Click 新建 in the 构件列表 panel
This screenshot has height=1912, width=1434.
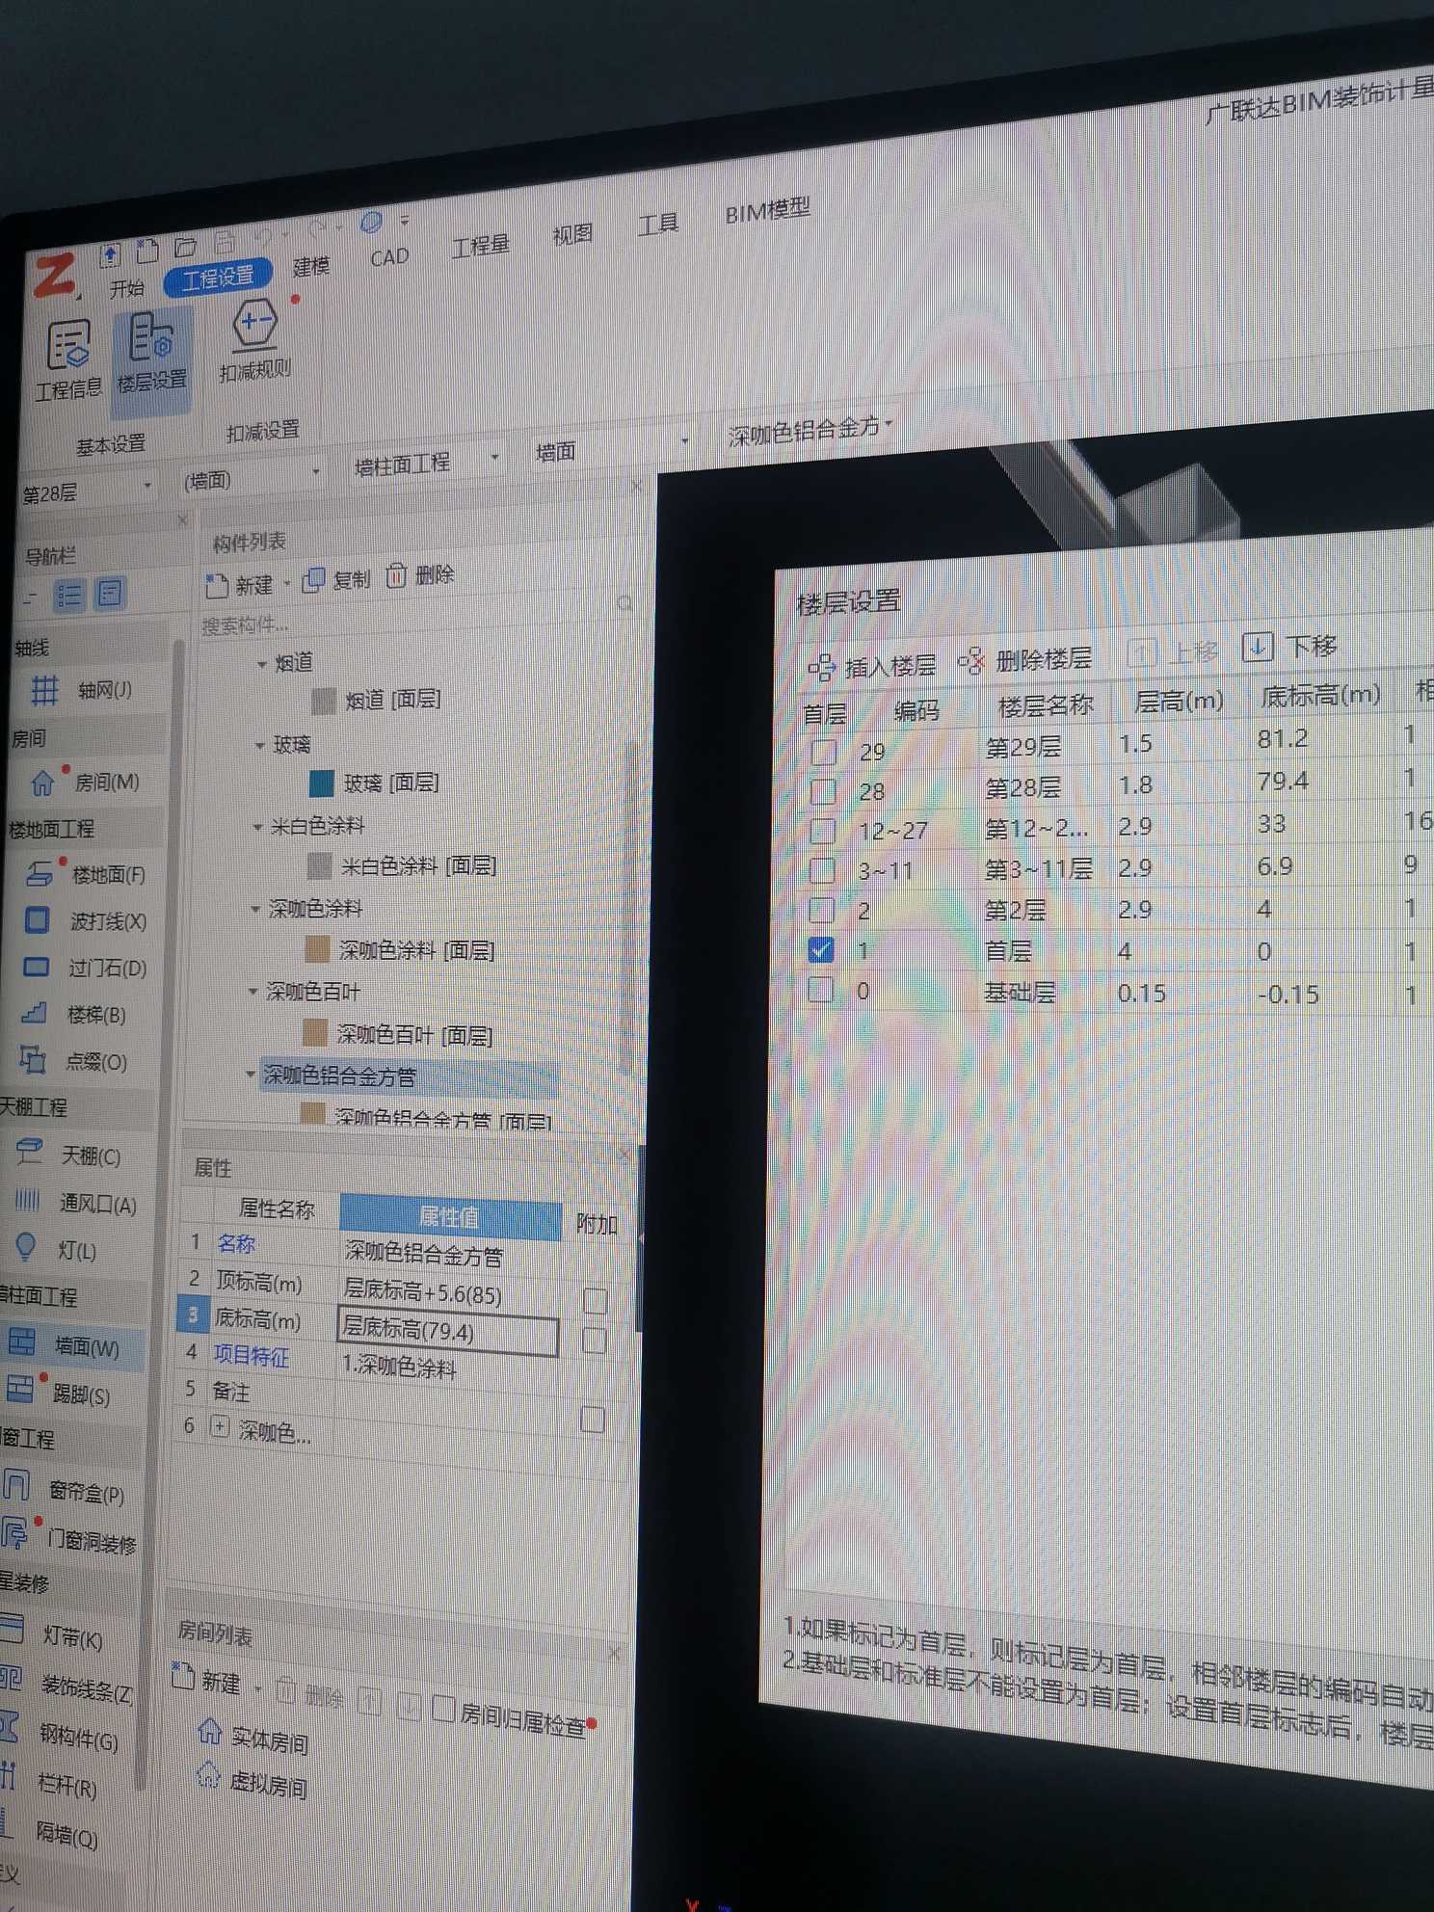(x=241, y=586)
